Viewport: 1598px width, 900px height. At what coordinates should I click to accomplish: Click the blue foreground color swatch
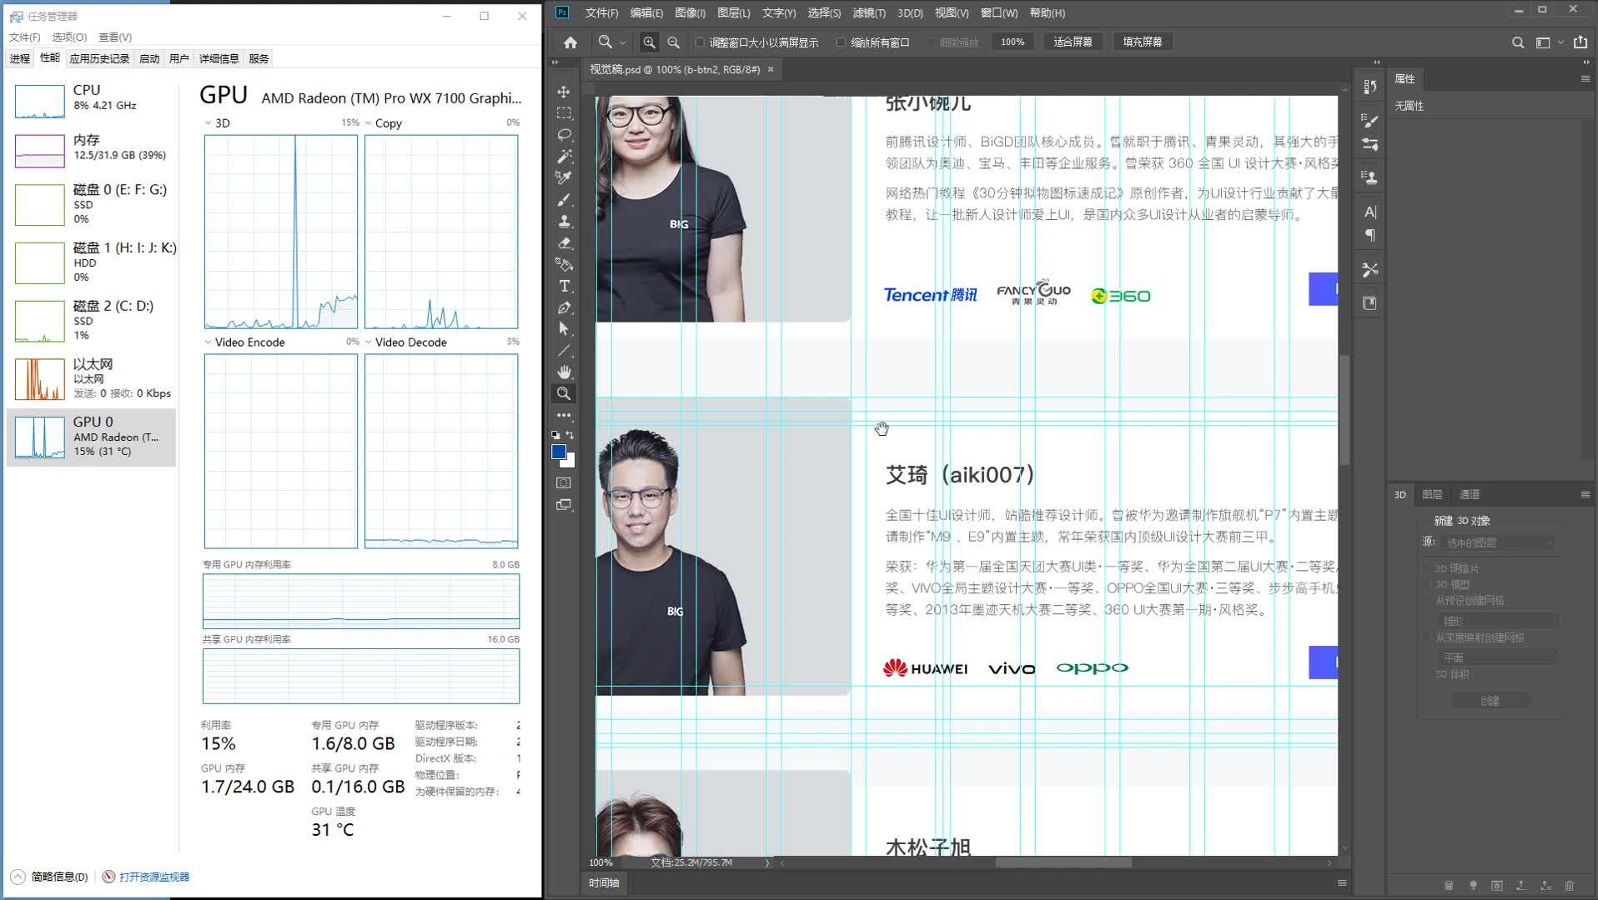pyautogui.click(x=559, y=452)
